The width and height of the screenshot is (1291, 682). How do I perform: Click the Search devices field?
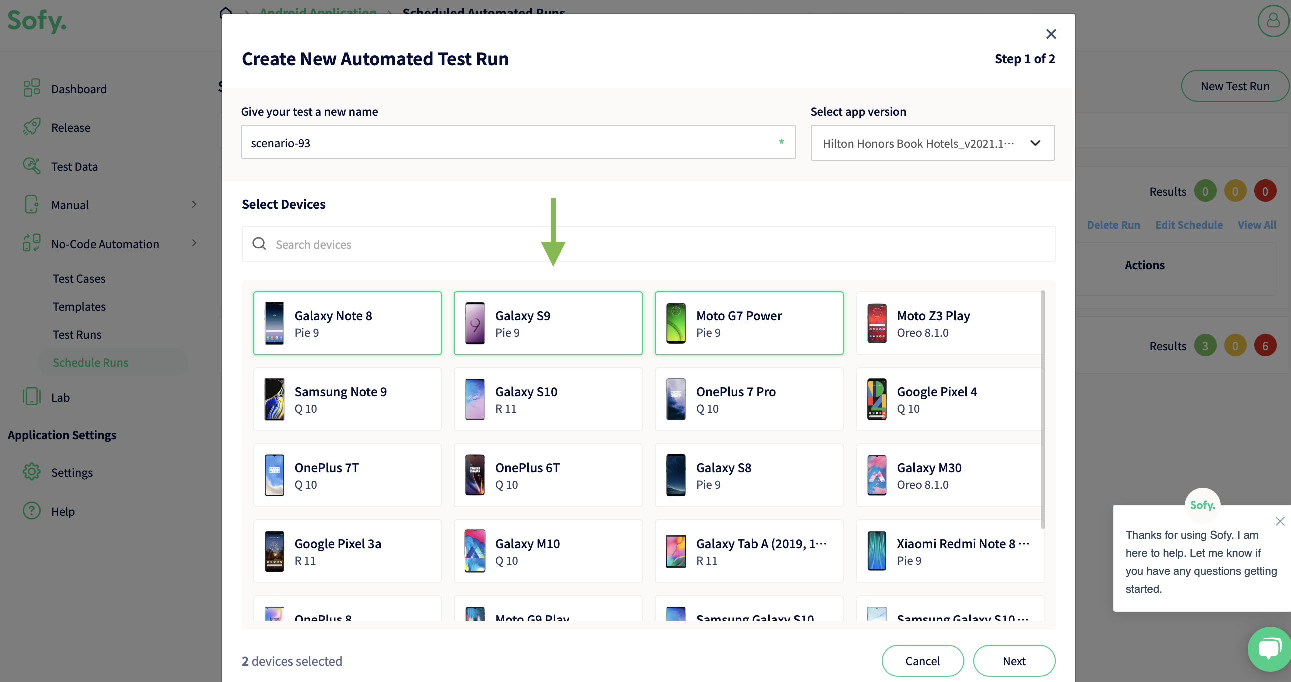click(648, 244)
